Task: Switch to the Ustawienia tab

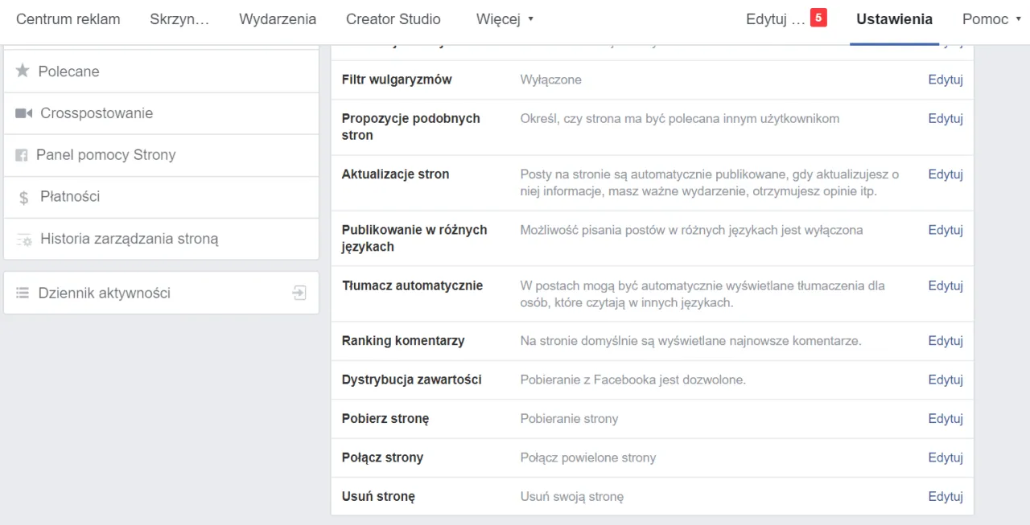Action: 894,19
